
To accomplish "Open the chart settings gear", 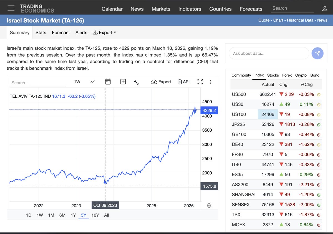I will 209,205.
